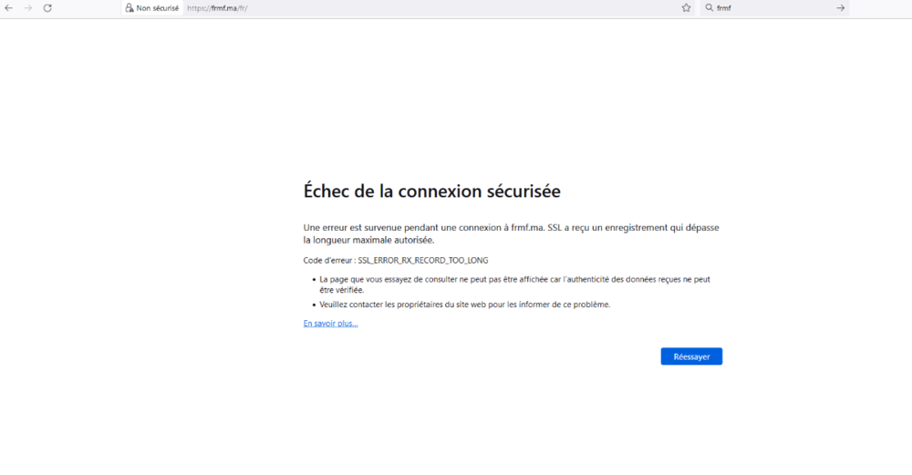Open the 'Non sécurisé' site information label
This screenshot has height=475, width=912.
[x=157, y=8]
